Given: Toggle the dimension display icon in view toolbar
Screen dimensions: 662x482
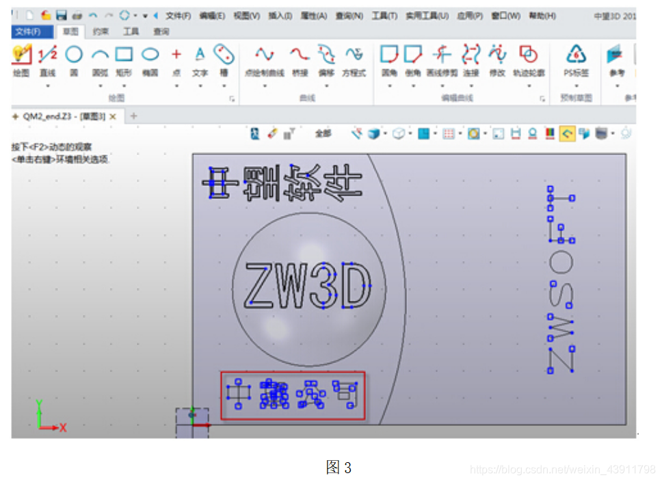Looking at the screenshot, I should (x=516, y=134).
